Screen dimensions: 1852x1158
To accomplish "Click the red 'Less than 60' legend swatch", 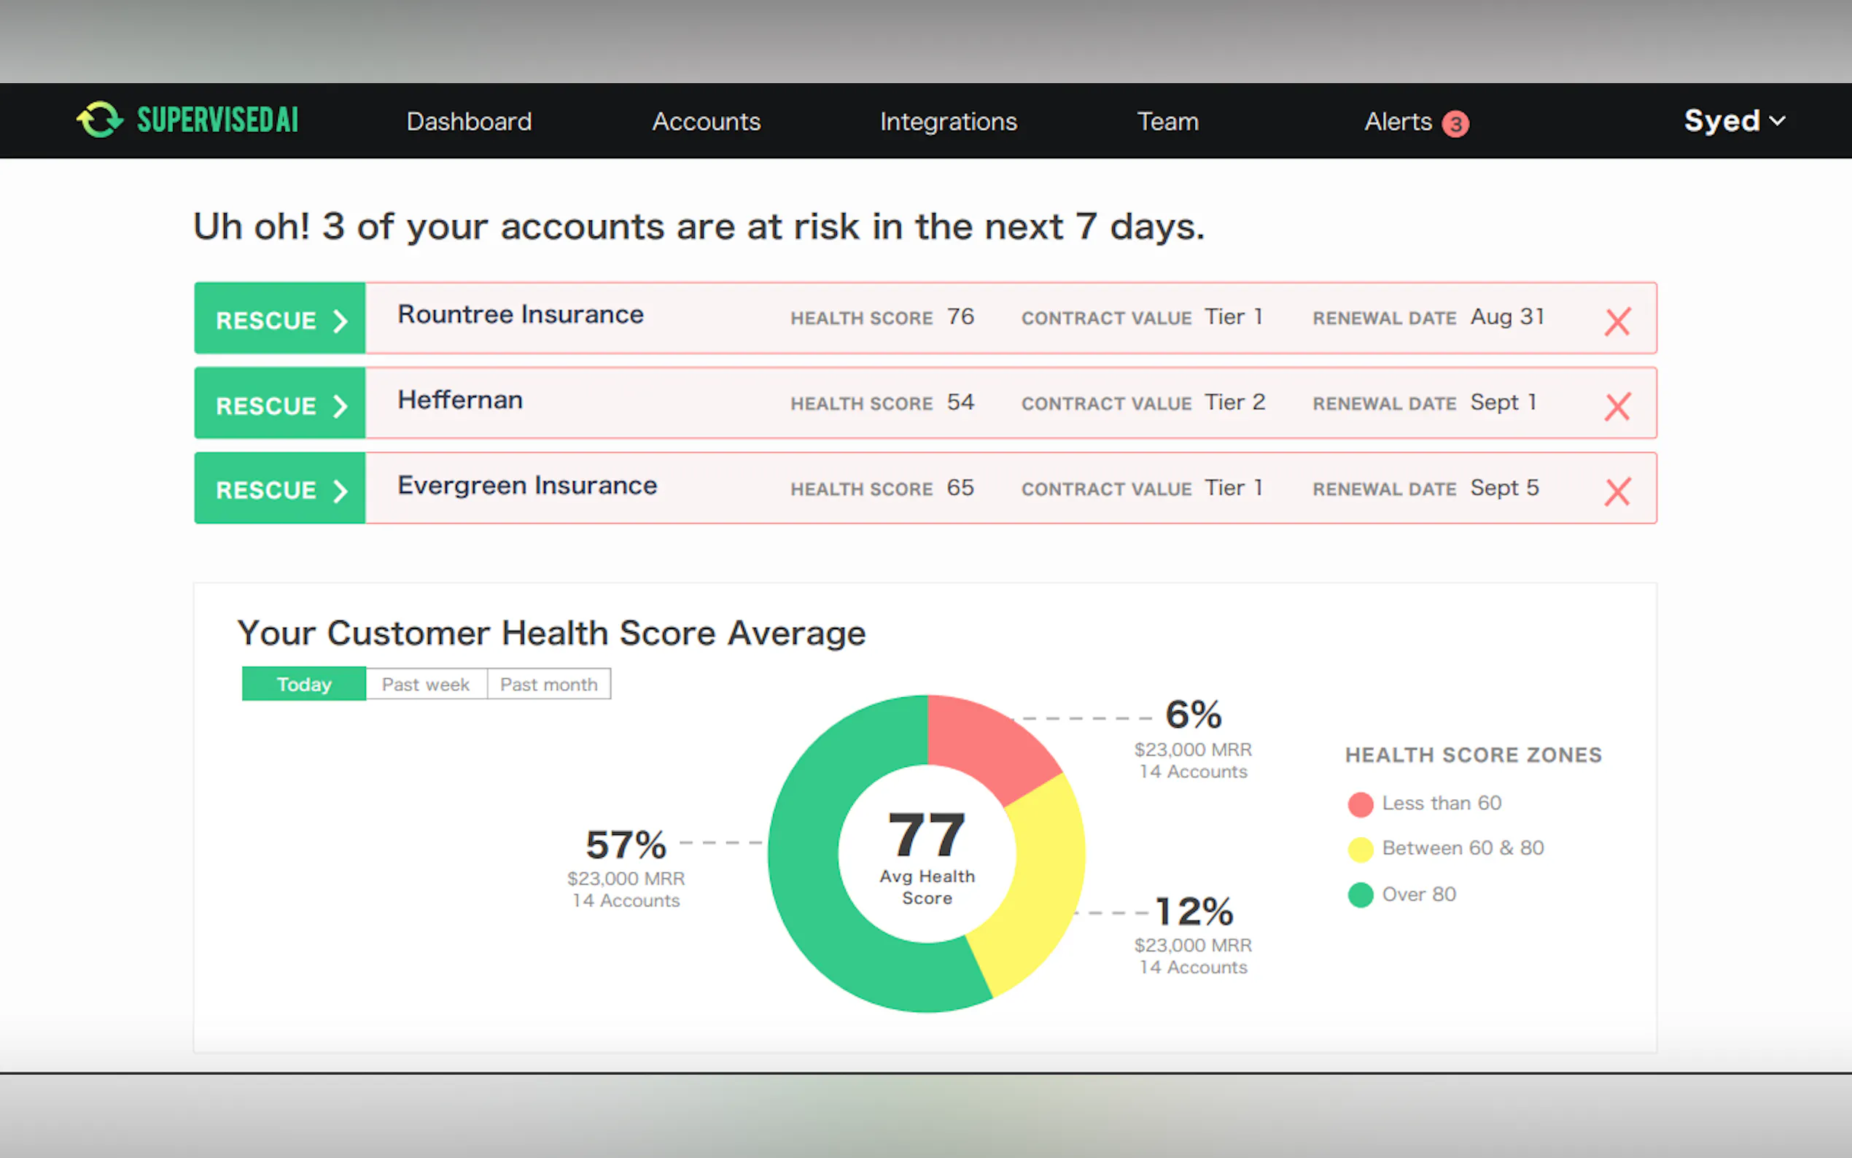I will [x=1361, y=804].
